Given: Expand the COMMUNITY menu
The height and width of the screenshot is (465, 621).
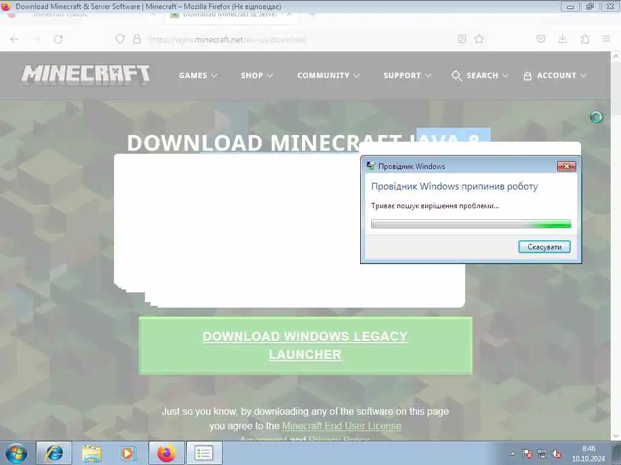Looking at the screenshot, I should [x=328, y=76].
